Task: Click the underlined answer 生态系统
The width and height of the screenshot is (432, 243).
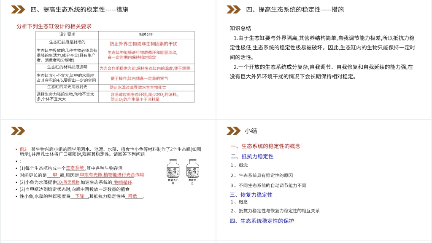Action: click(75, 168)
